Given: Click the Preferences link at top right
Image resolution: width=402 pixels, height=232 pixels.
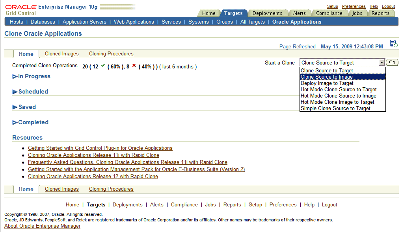Looking at the screenshot, I should (354, 6).
